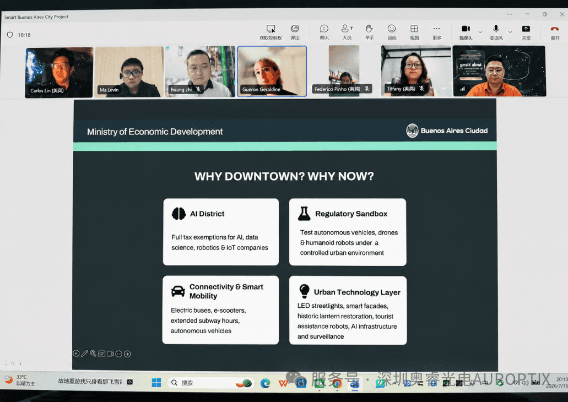
Task: Open the title bar three-dots menu
Action: (x=510, y=14)
